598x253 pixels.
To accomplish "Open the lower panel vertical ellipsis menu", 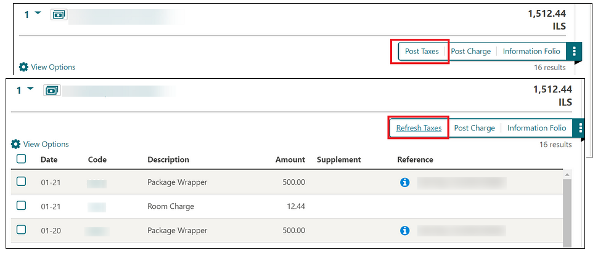I will pyautogui.click(x=580, y=128).
